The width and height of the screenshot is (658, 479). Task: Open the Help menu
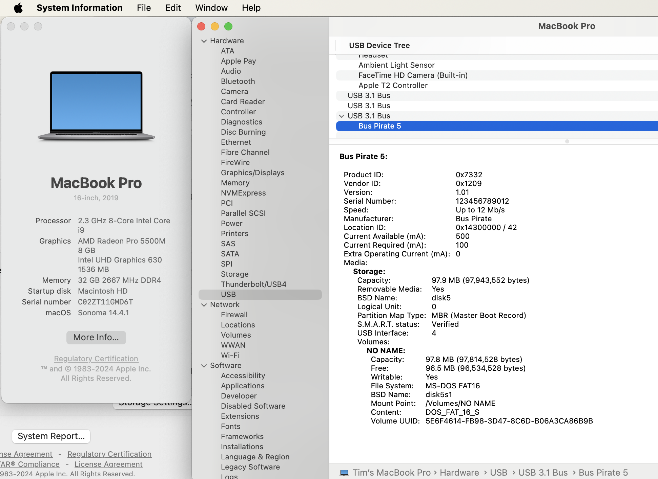(x=251, y=8)
